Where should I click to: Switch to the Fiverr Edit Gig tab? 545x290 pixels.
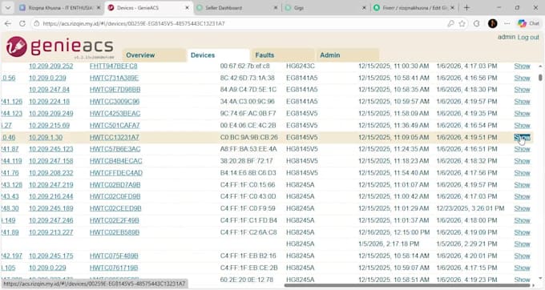(x=414, y=8)
